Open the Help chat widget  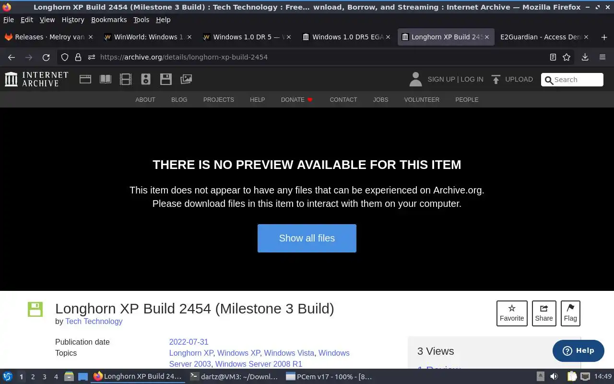(578, 351)
